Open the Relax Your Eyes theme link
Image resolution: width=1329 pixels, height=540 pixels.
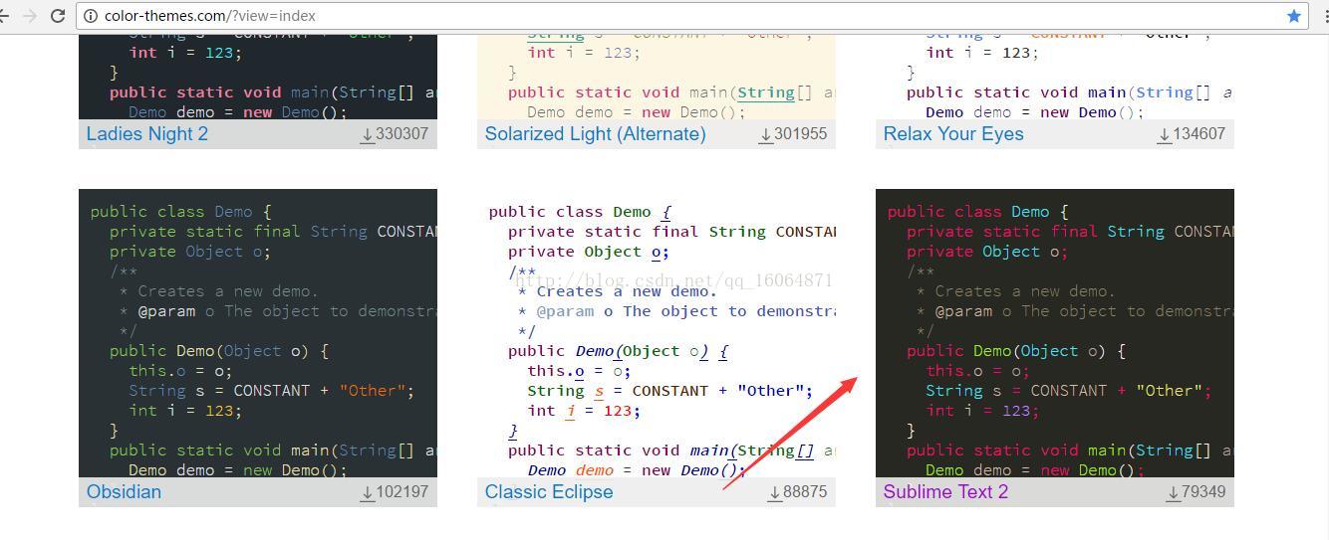(x=953, y=133)
